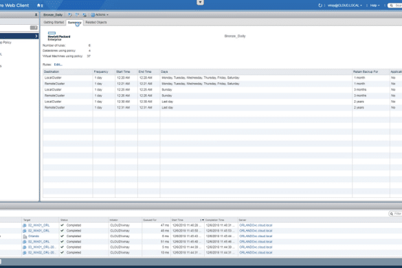
Task: Open the Orlando target link
Action: point(34,236)
